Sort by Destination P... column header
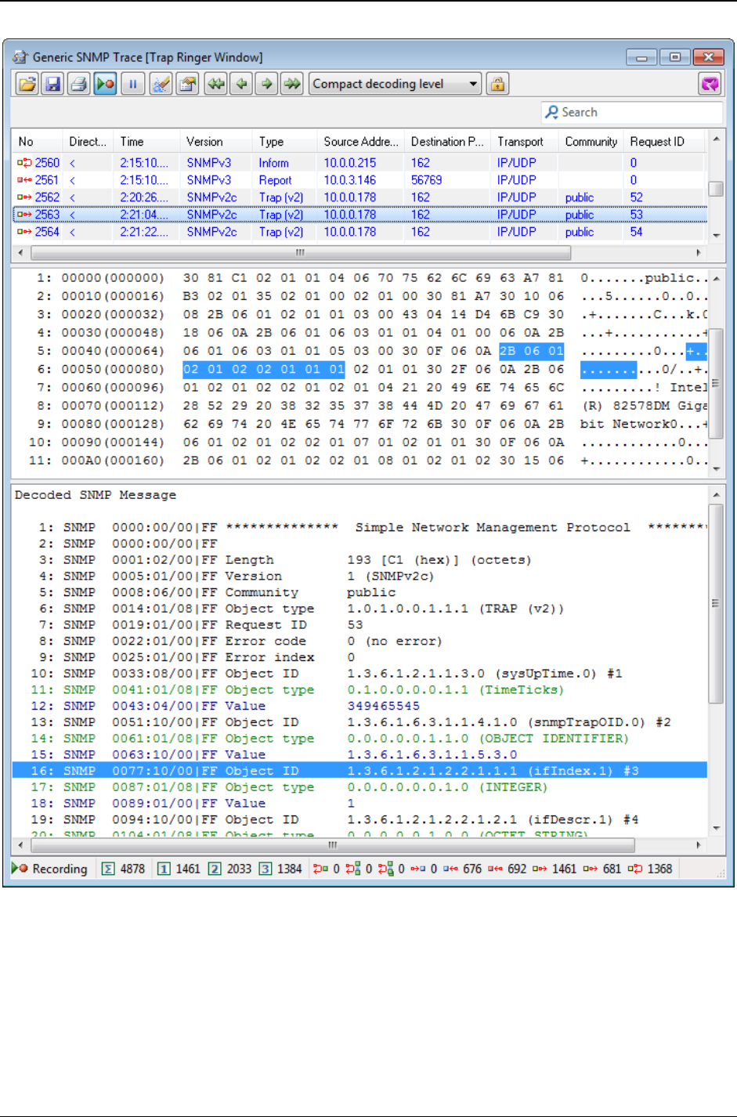 click(x=448, y=142)
